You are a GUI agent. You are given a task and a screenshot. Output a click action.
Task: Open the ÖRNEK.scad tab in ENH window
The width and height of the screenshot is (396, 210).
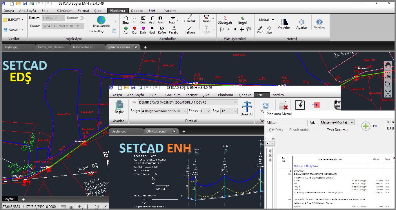tap(156, 131)
